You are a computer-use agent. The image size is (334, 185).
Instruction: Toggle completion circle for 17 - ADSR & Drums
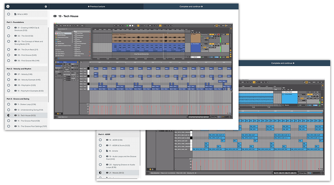coord(100,146)
